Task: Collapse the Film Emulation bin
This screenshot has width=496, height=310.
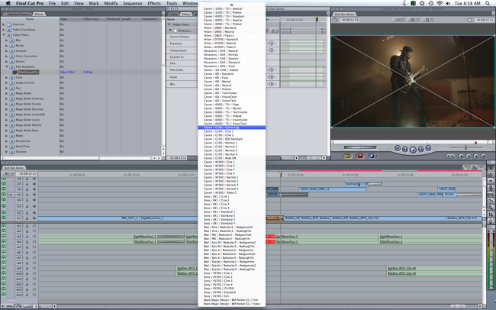Action: (7, 67)
